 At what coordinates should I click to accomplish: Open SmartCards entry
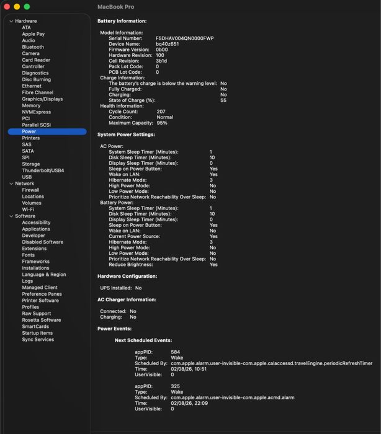[35, 327]
